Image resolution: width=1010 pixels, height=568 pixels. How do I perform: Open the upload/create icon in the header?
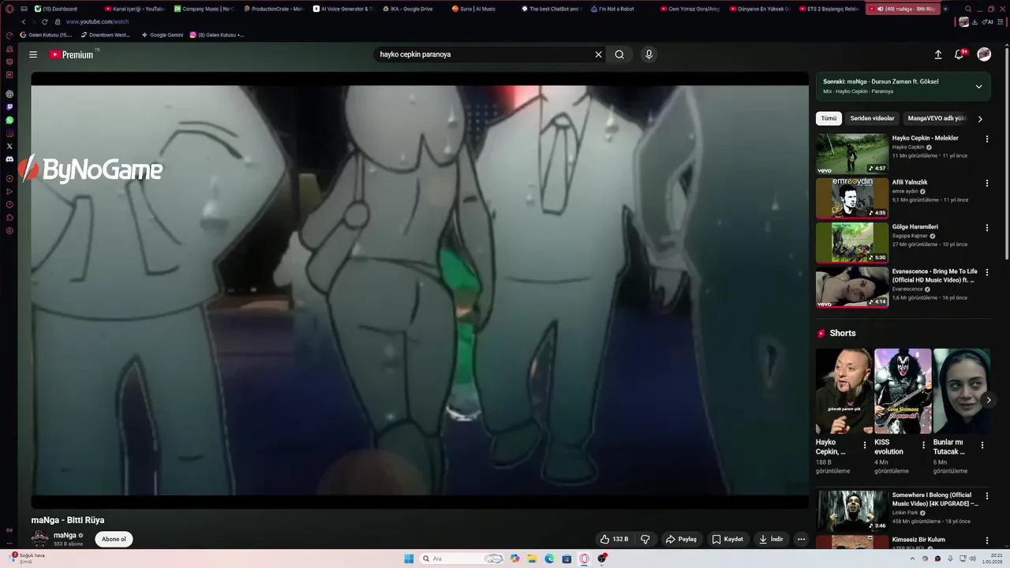938,54
